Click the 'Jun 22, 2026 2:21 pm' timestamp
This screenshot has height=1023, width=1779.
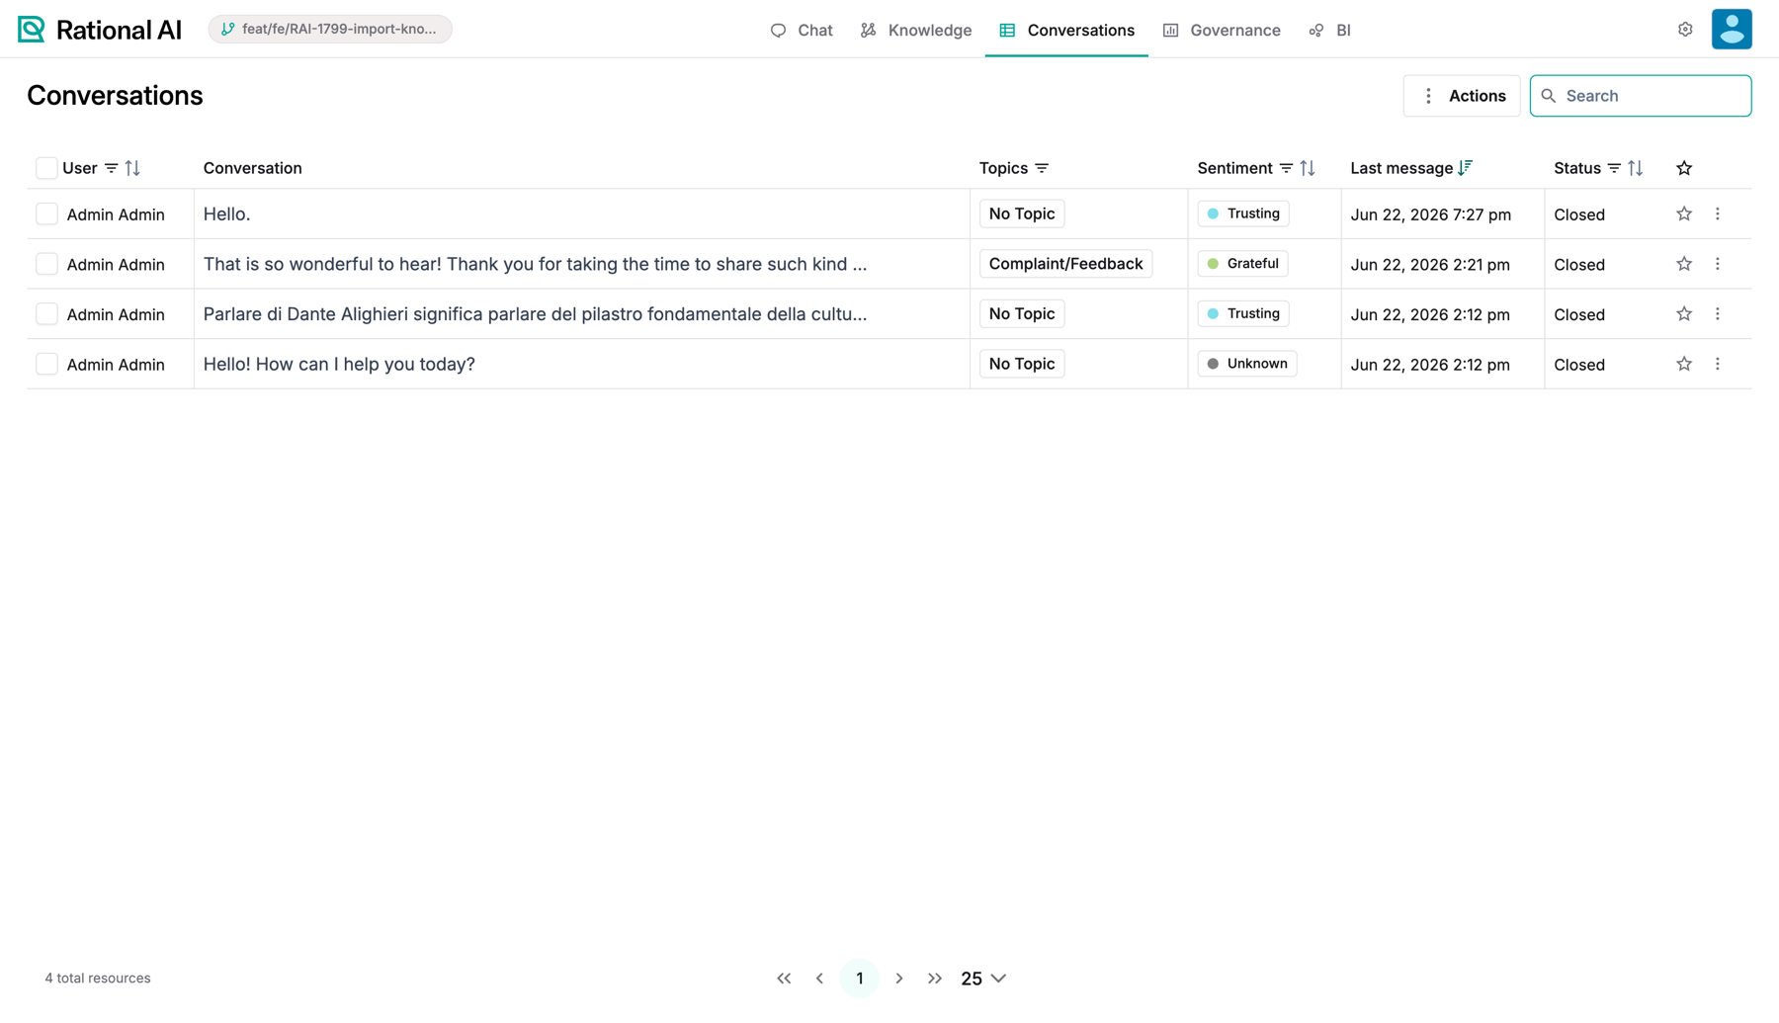click(1430, 265)
